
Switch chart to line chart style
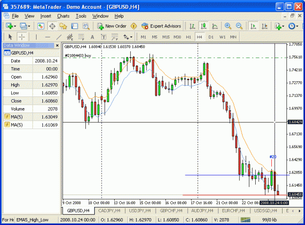coord(215,26)
